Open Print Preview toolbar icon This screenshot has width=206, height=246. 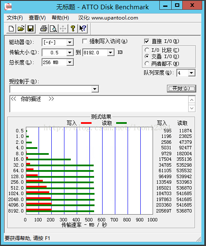point(53,28)
